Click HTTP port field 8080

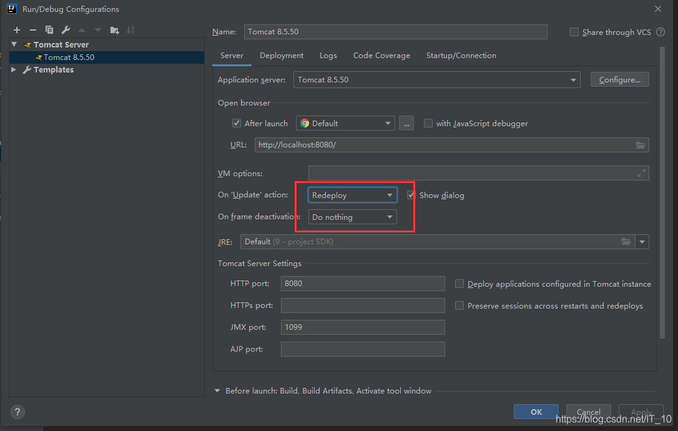tap(363, 284)
